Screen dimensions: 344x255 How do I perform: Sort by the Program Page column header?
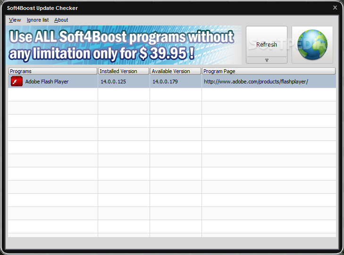point(269,71)
